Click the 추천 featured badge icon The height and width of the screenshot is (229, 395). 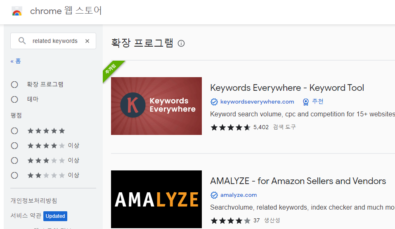tap(306, 102)
